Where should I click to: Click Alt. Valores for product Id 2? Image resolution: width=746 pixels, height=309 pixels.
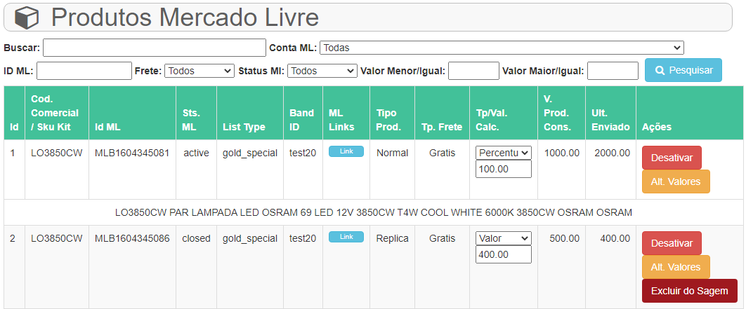click(676, 267)
